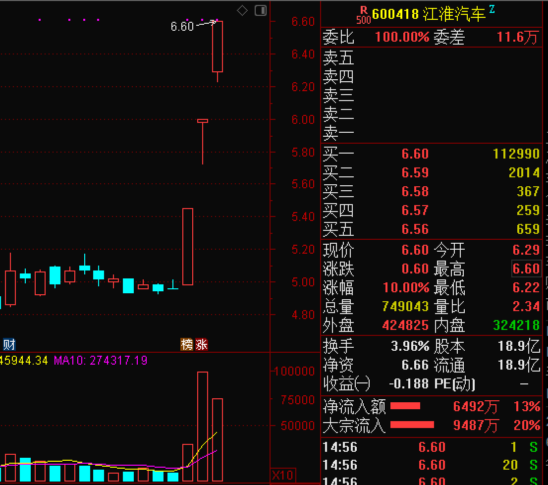
Task: Click the R 500 margin trading badge
Action: (364, 15)
